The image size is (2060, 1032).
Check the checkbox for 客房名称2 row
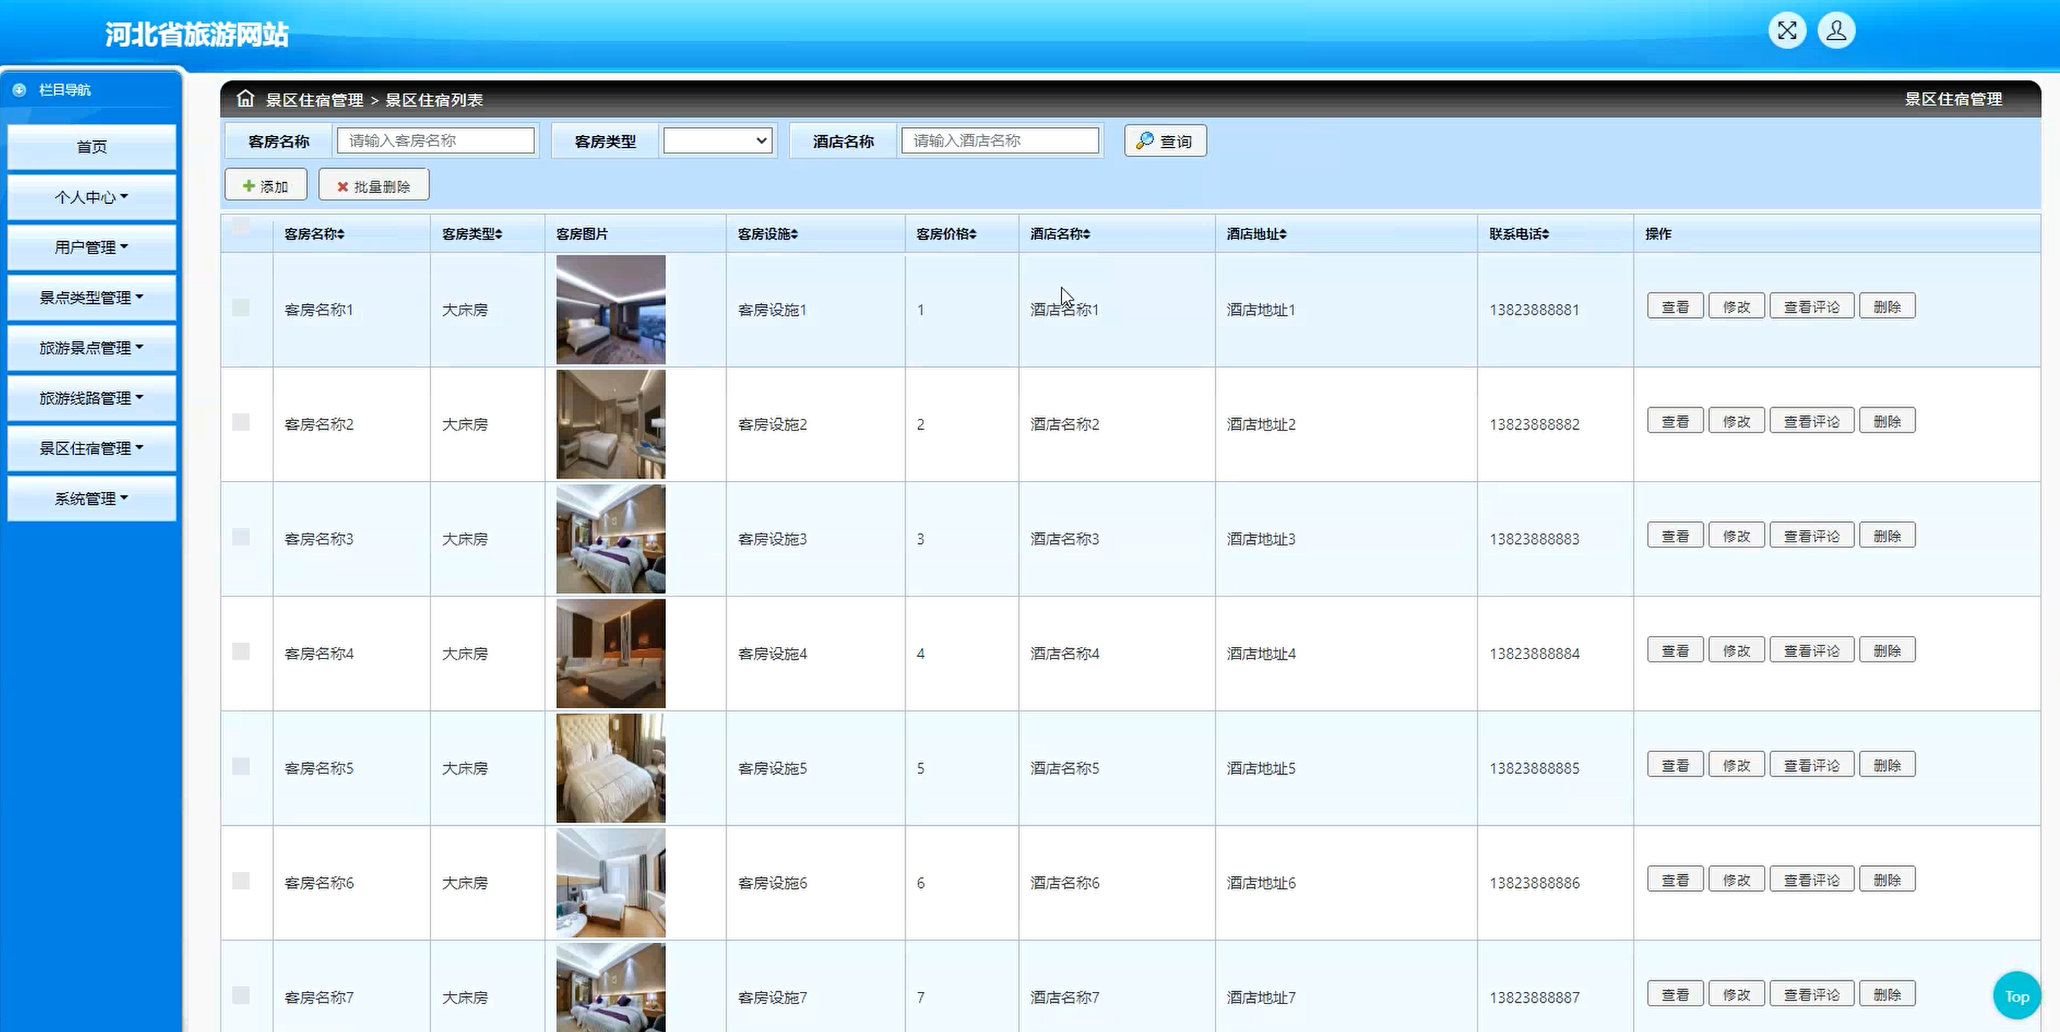[241, 422]
